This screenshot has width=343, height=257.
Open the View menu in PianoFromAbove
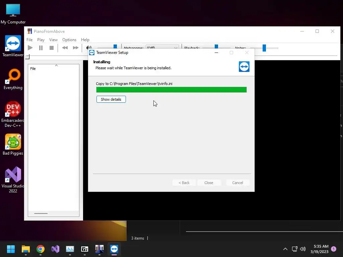53,40
